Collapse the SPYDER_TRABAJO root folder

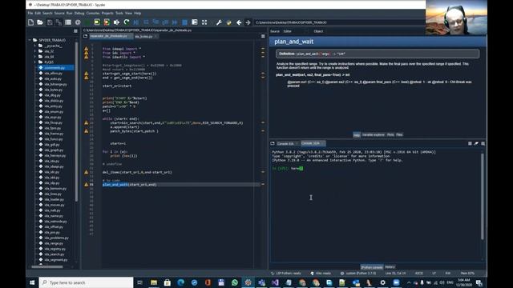click(x=30, y=40)
